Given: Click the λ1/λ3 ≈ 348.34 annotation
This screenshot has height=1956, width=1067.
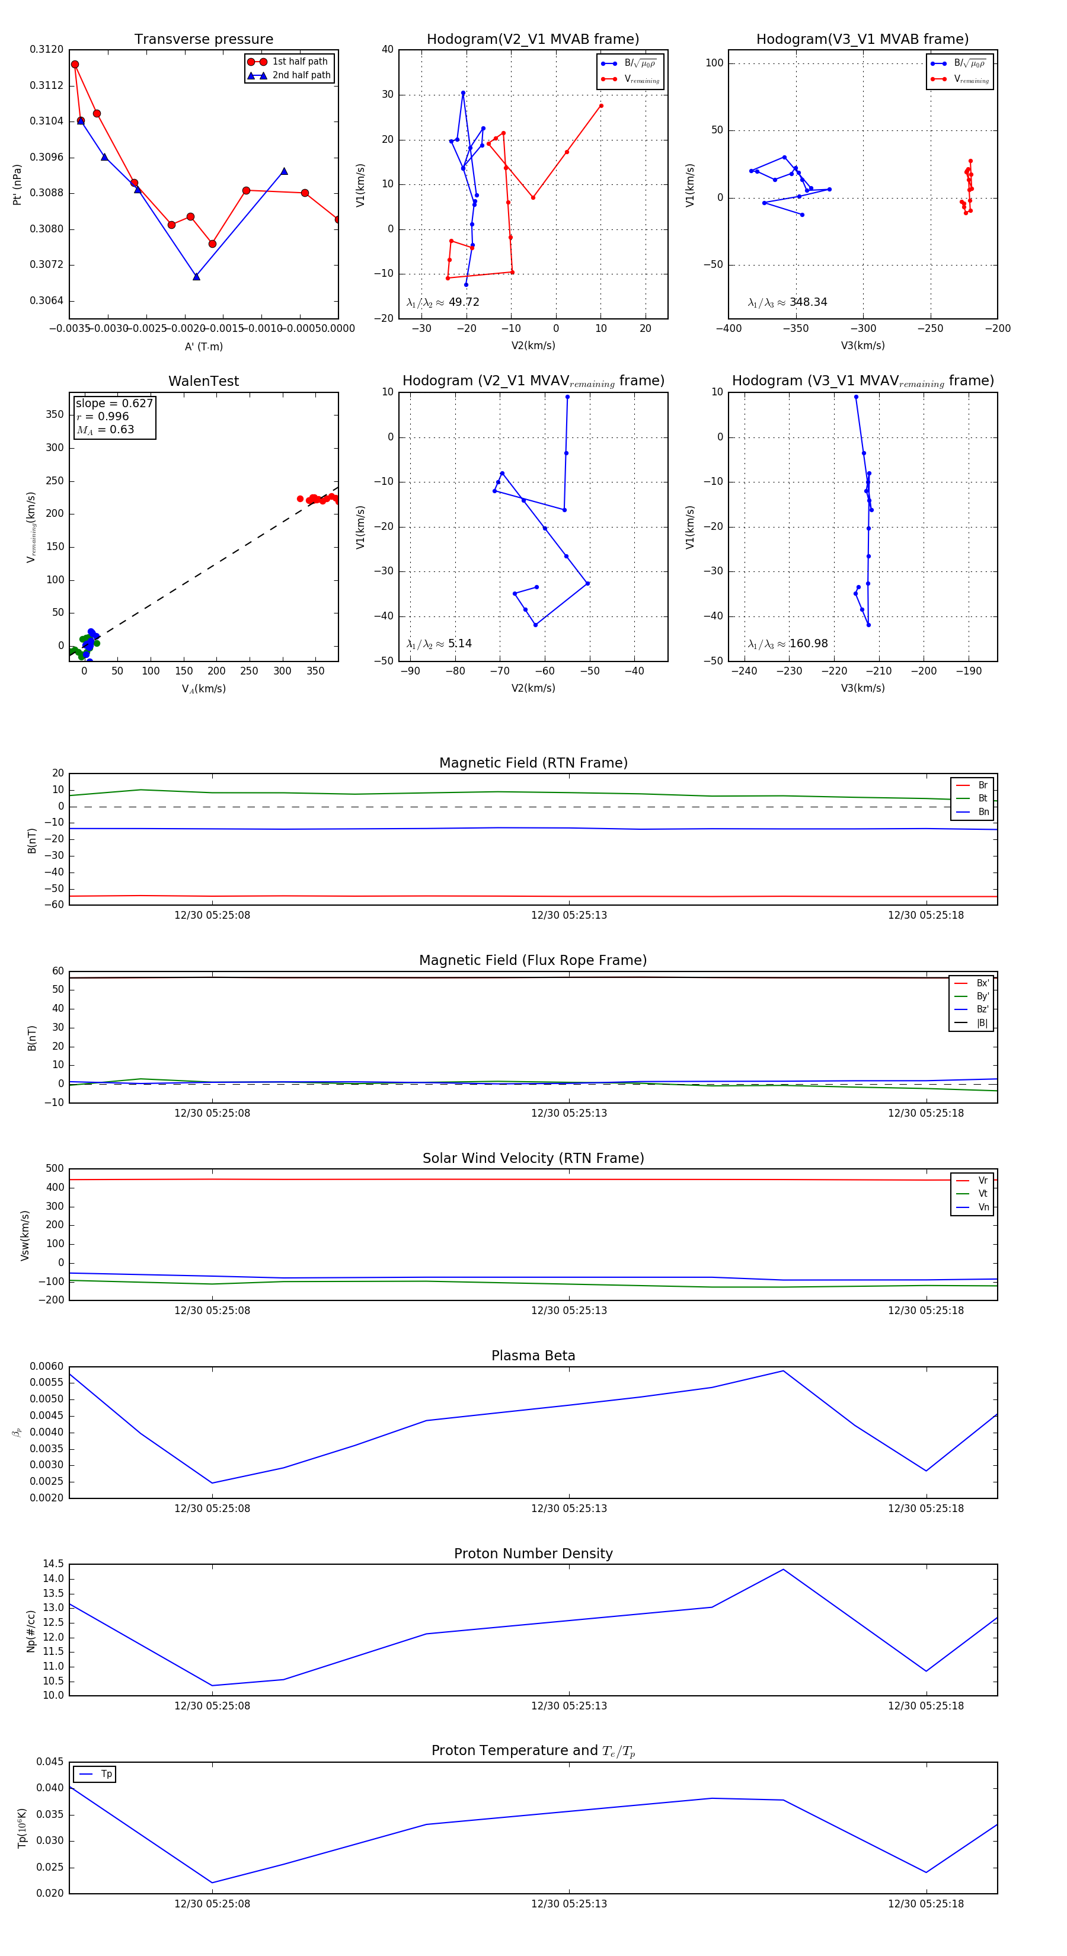Looking at the screenshot, I should pyautogui.click(x=788, y=302).
